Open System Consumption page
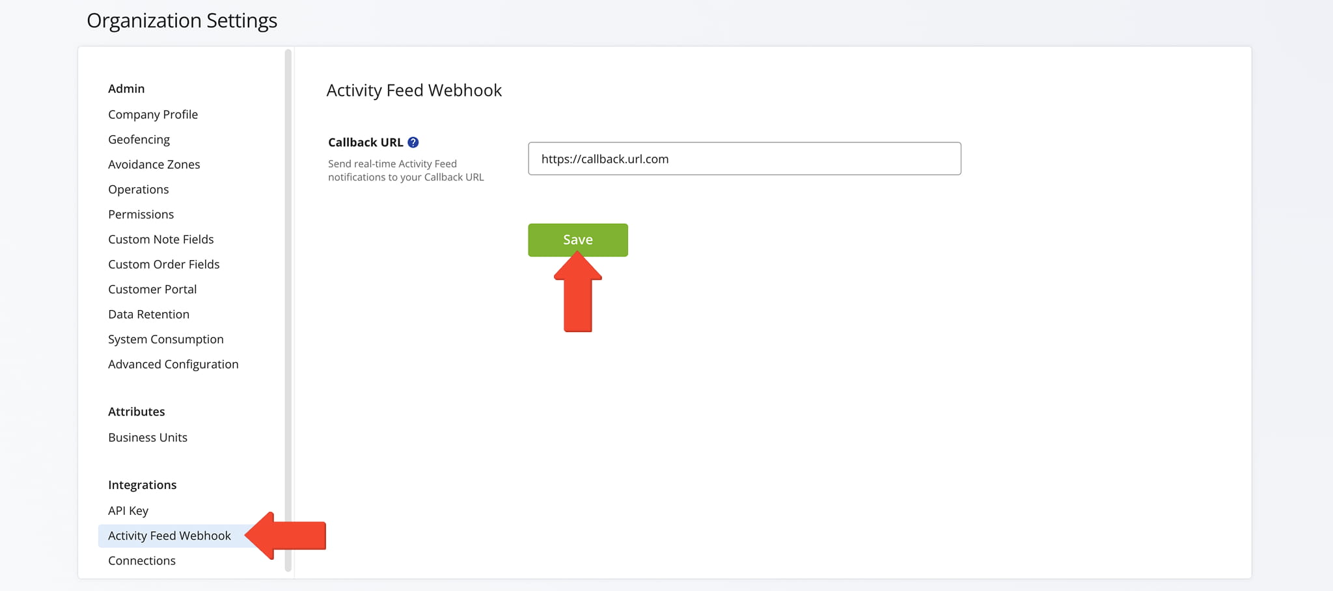The width and height of the screenshot is (1333, 591). point(166,339)
